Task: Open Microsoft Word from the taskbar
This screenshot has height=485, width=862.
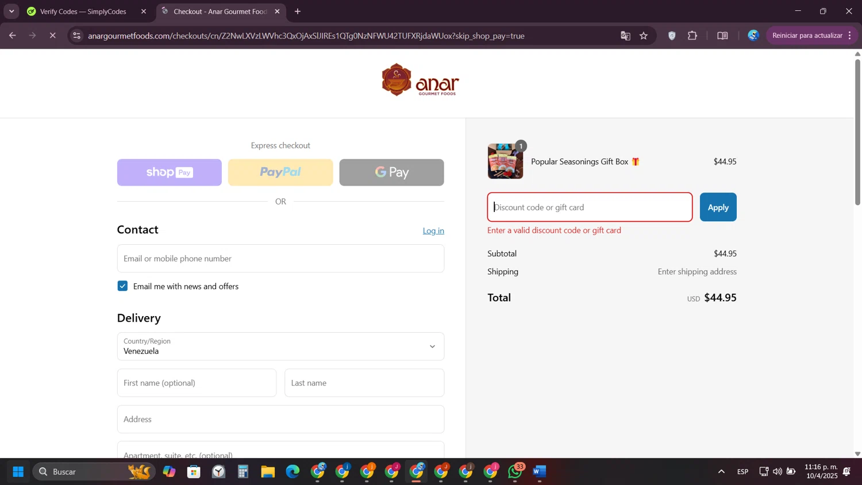Action: click(x=539, y=472)
